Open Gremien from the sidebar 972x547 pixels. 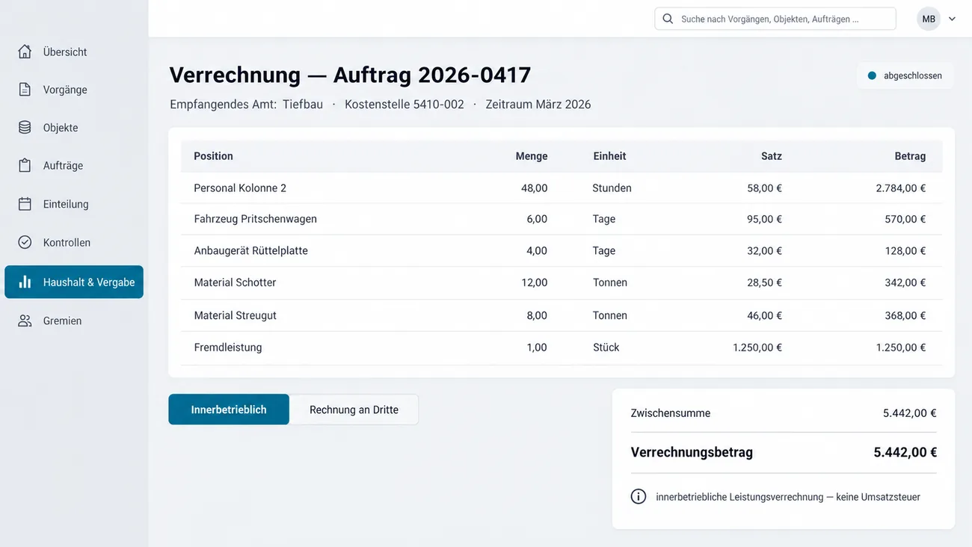click(74, 321)
